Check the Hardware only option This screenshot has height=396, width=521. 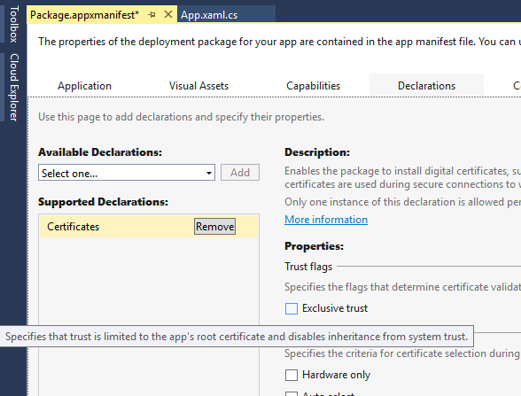pos(291,375)
